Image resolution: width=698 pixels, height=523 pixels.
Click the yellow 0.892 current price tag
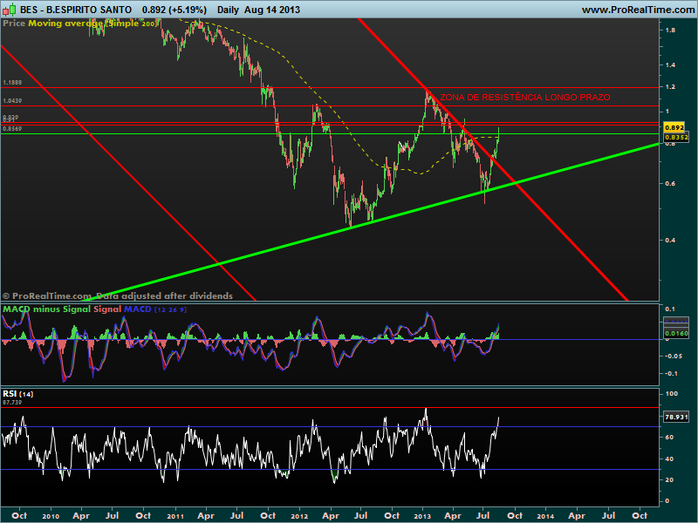(x=674, y=127)
